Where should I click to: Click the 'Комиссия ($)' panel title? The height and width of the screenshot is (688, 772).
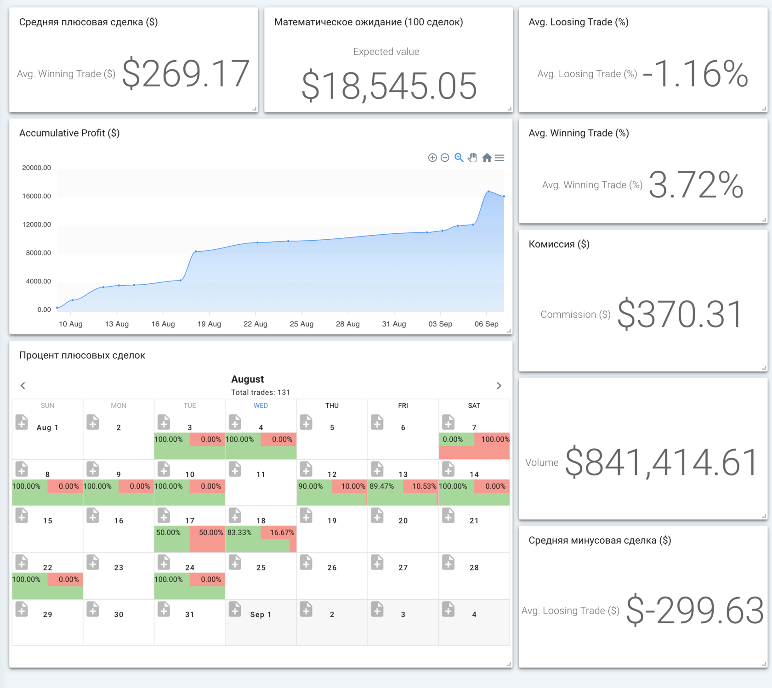coord(559,244)
